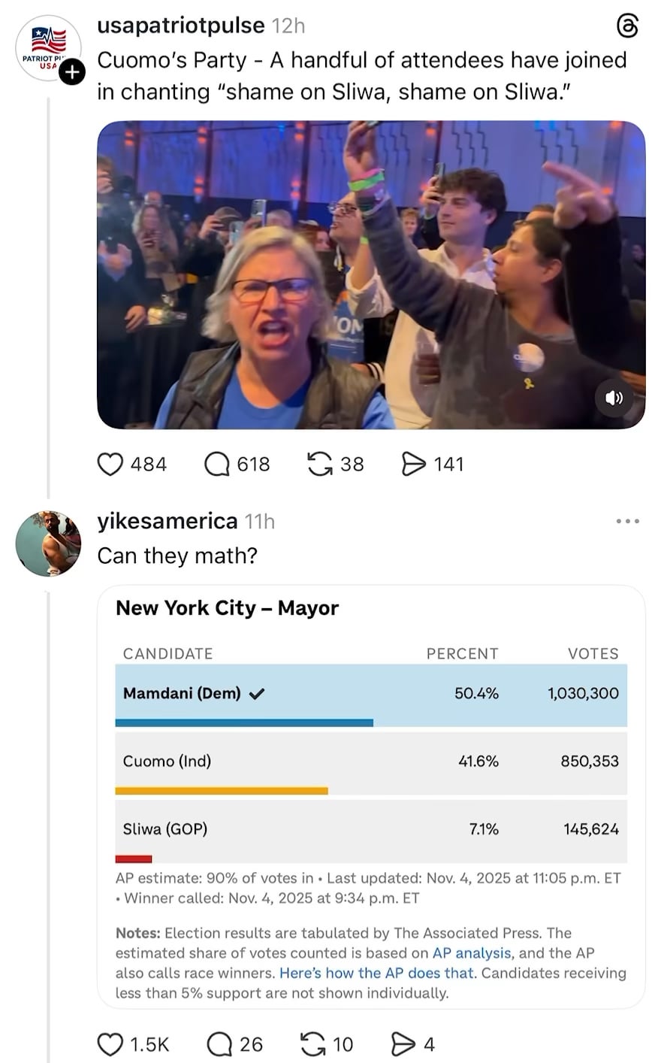The height and width of the screenshot is (1063, 664).
Task: Follow usapatriotpulse using plus badge
Action: point(71,72)
